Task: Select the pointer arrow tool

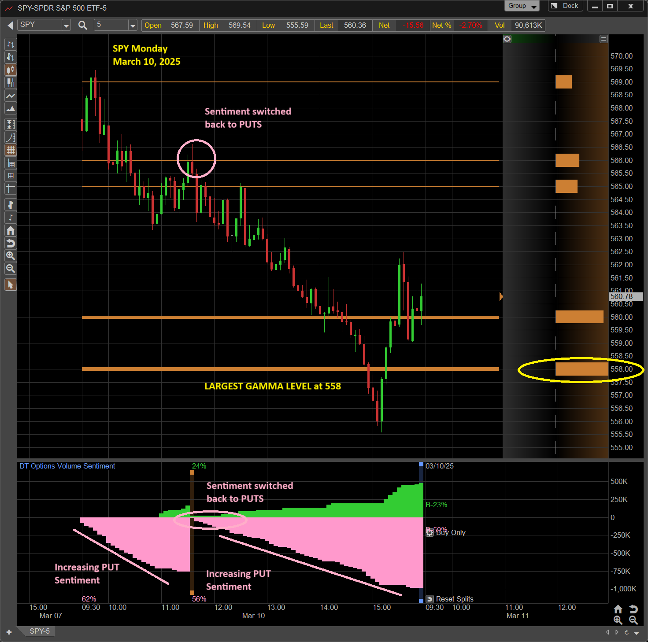Action: [x=11, y=285]
